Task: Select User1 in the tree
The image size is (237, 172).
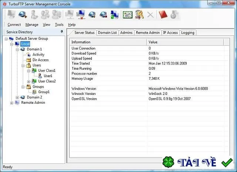Action: (x=48, y=76)
